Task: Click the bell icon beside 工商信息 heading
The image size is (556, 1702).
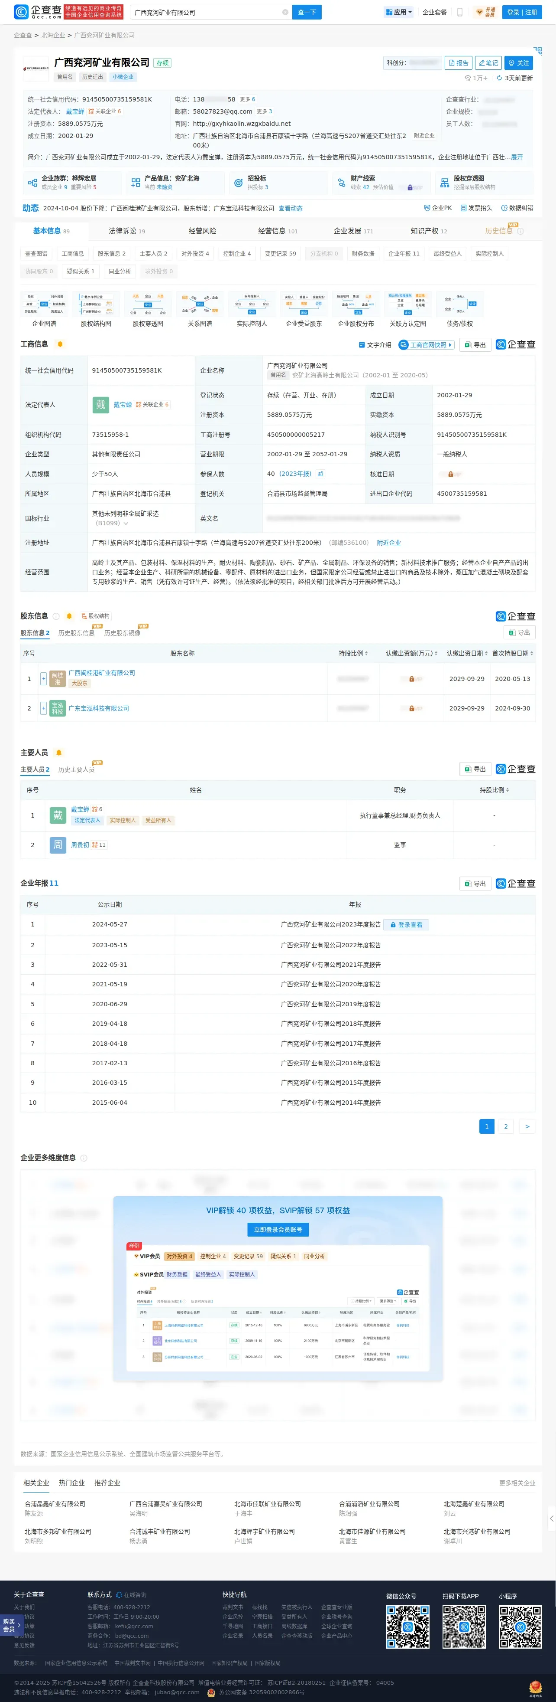Action: [x=60, y=344]
